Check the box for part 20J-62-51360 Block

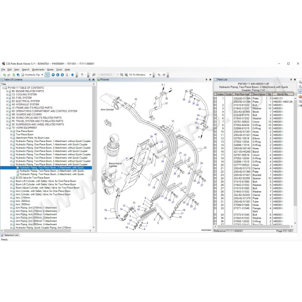[215, 112]
